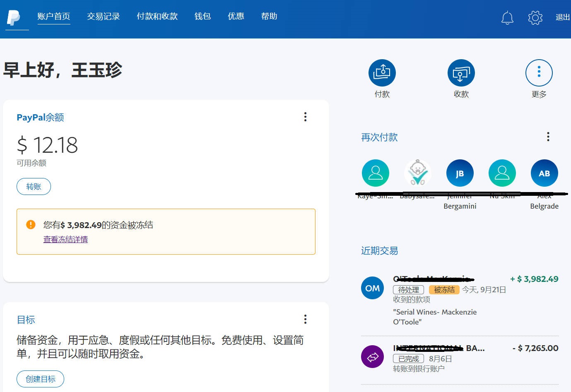This screenshot has width=571, height=392.
Task: Click the OM transaction avatar
Action: point(373,288)
